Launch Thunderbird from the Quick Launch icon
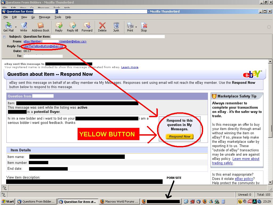This screenshot has width=273, height=205. coord(199,202)
